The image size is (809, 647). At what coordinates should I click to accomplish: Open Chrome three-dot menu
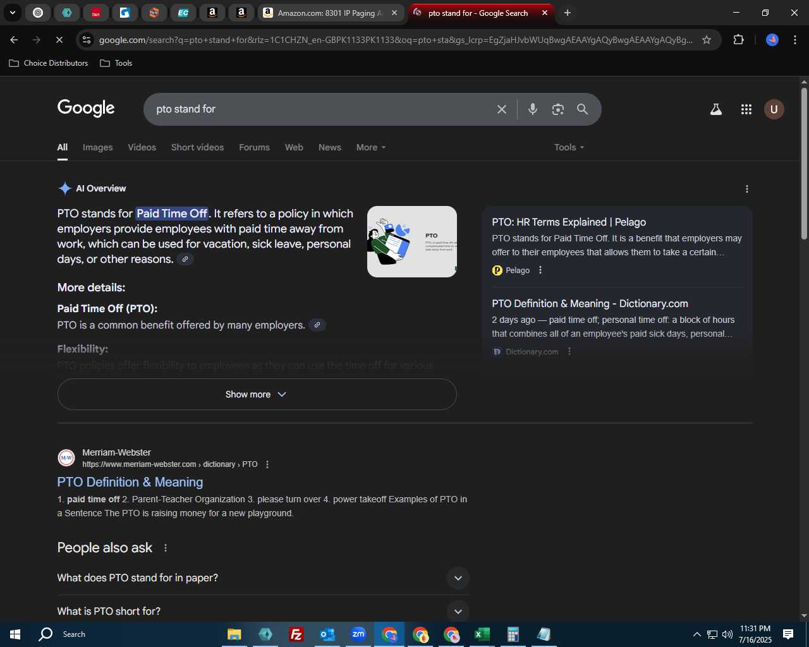pos(795,40)
